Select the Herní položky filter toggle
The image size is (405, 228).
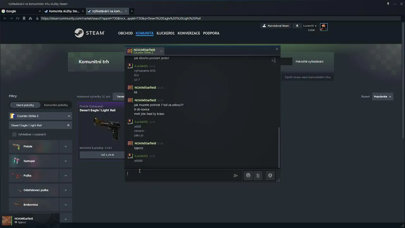click(x=25, y=105)
